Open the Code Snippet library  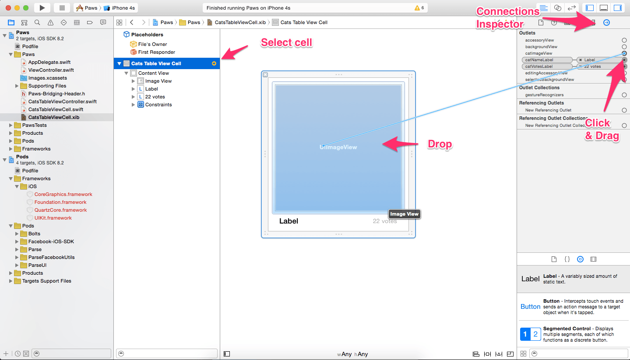(567, 259)
